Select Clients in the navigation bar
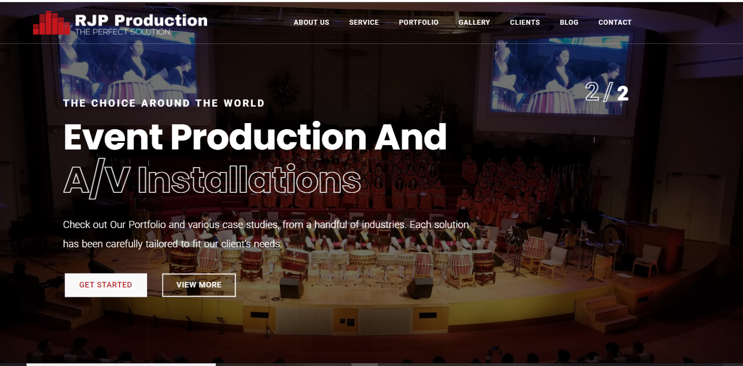Viewport: 743px width, 366px height. 525,23
